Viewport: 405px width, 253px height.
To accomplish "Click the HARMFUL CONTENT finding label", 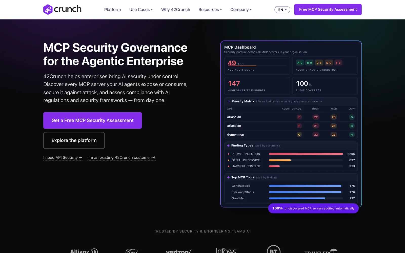I will 246,166.
